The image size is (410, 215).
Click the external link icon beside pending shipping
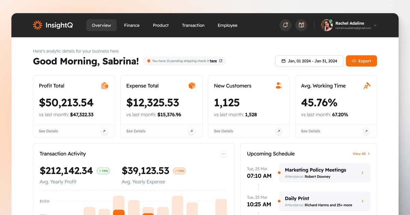(221, 61)
